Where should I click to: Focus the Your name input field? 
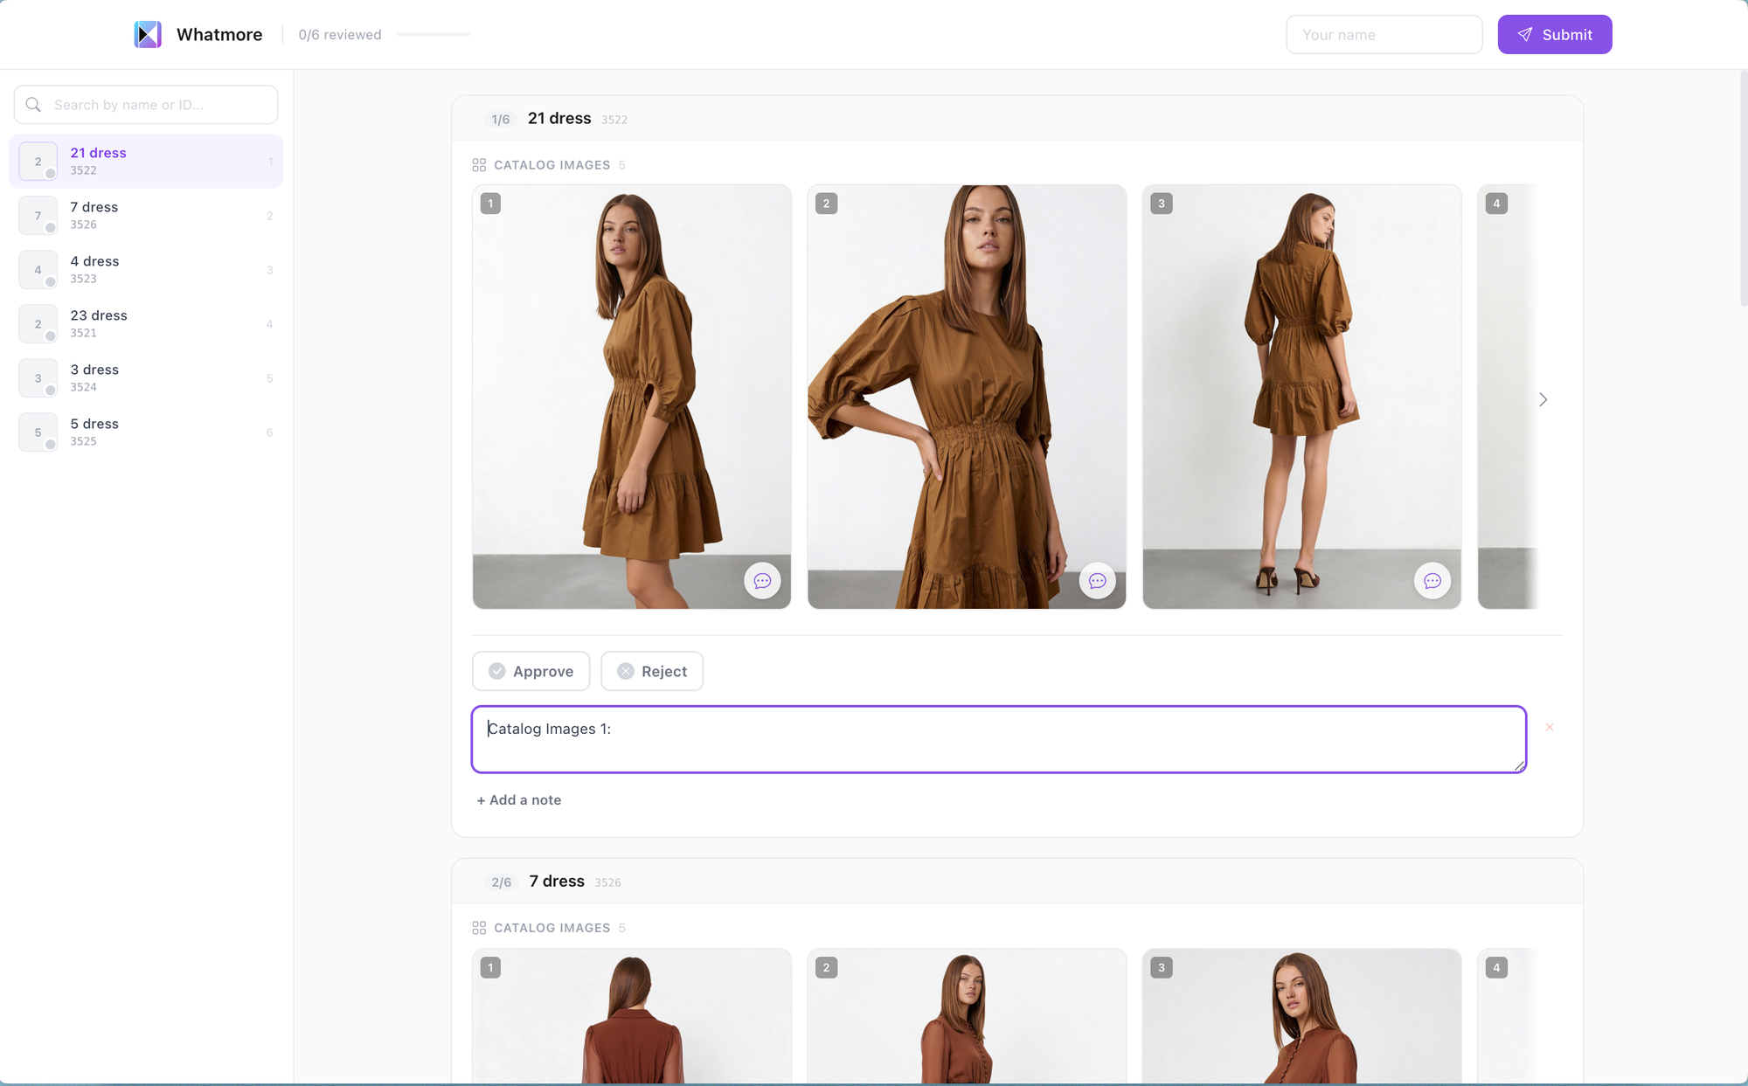click(x=1384, y=35)
